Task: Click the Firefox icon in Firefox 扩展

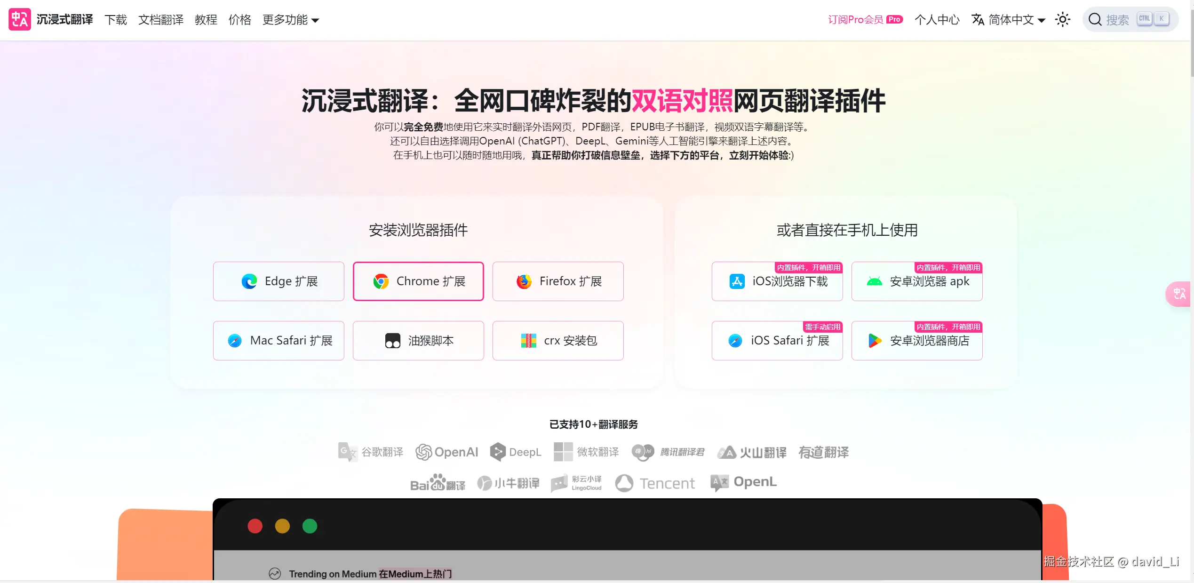Action: coord(524,281)
